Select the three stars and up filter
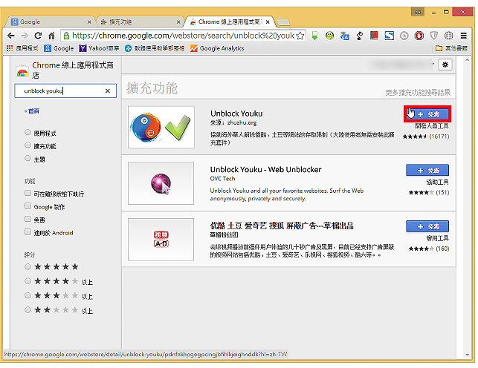Viewport: 478px width, 368px height. coord(28,295)
